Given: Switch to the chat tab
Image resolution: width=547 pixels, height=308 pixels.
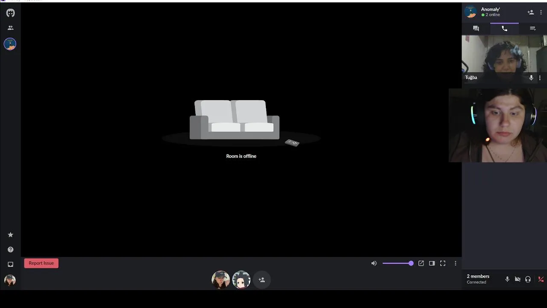Looking at the screenshot, I should click(476, 28).
